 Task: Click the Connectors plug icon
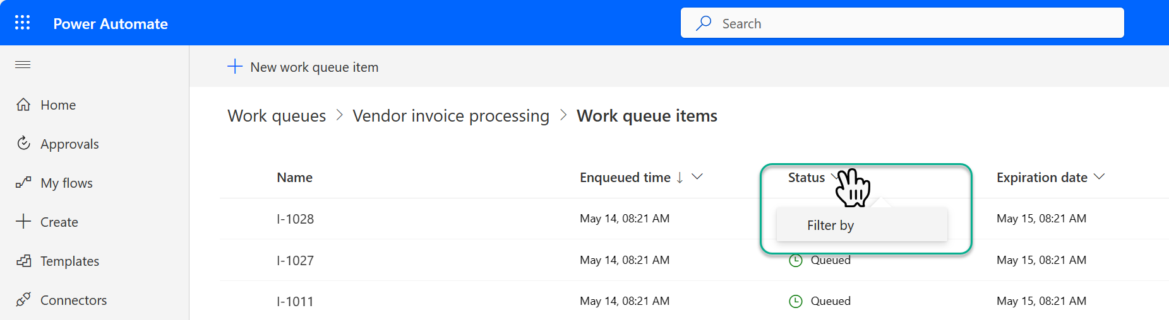(23, 299)
